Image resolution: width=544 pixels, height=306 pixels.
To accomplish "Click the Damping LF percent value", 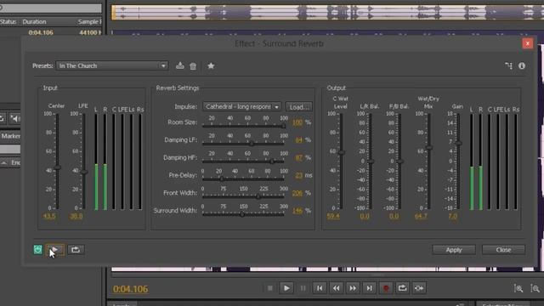I will [298, 140].
